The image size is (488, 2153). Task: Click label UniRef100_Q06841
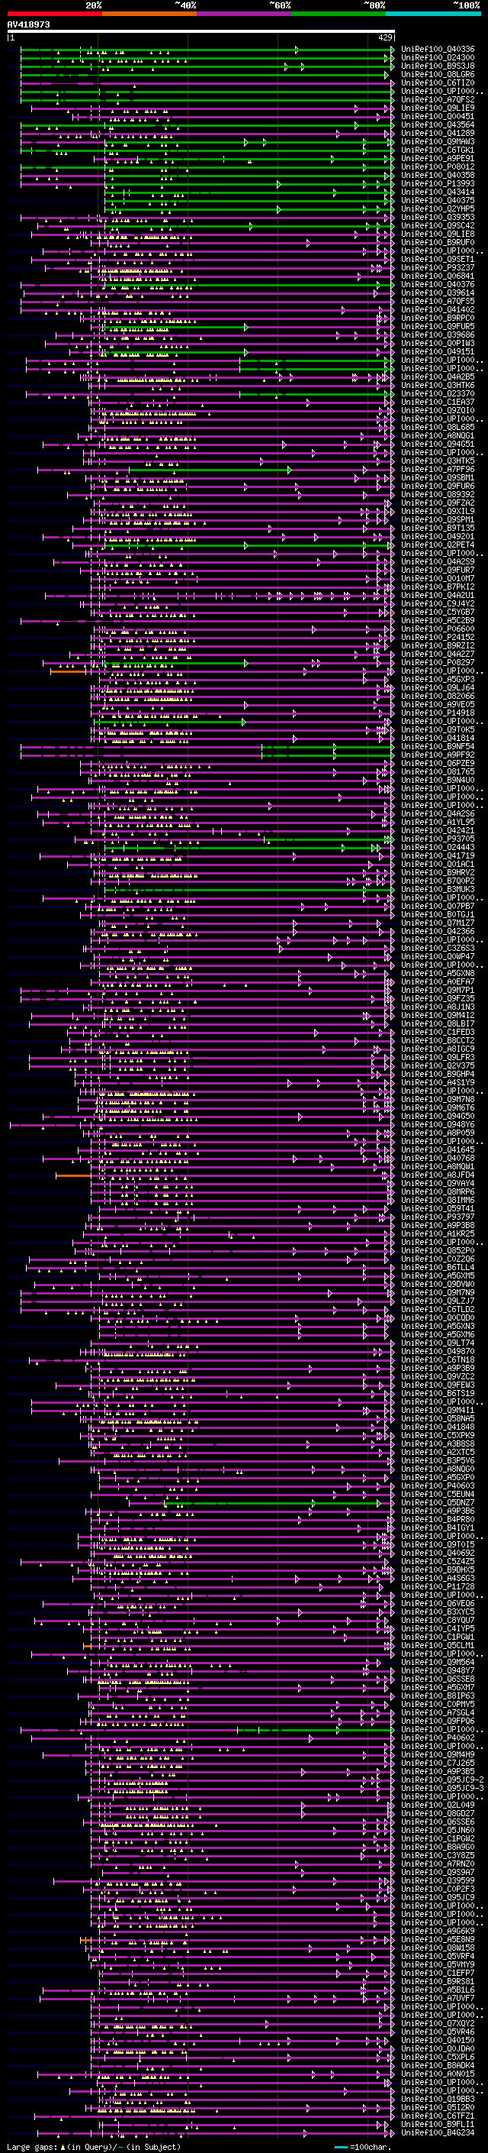pyautogui.click(x=438, y=276)
